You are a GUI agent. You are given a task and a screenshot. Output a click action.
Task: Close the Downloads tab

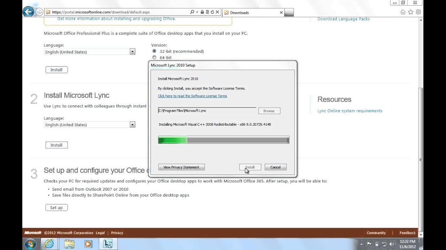pos(281,12)
